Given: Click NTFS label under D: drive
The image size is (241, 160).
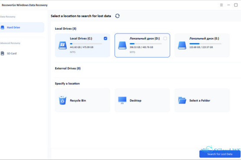Looking at the screenshot, I should (x=132, y=52).
